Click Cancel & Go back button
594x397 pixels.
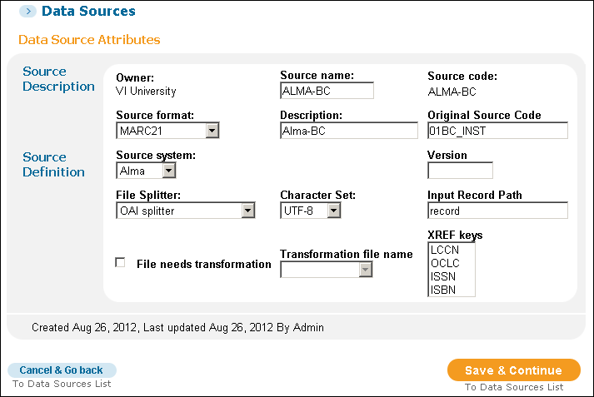click(x=62, y=370)
